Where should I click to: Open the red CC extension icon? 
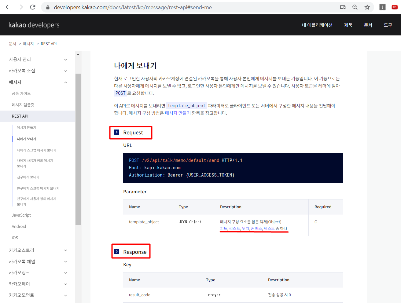click(x=395, y=7)
